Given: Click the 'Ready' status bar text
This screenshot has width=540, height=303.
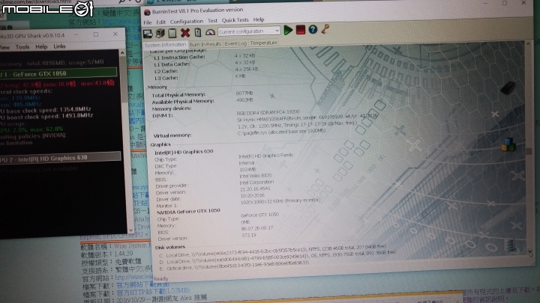Looking at the screenshot, I should (160, 278).
